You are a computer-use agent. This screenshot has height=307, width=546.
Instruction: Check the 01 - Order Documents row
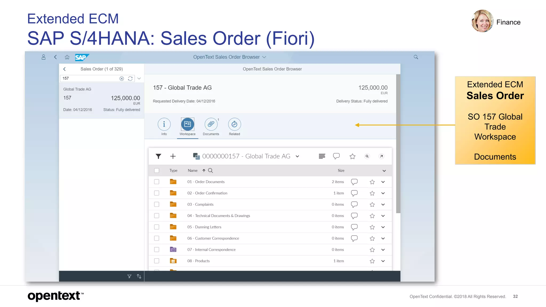157,182
